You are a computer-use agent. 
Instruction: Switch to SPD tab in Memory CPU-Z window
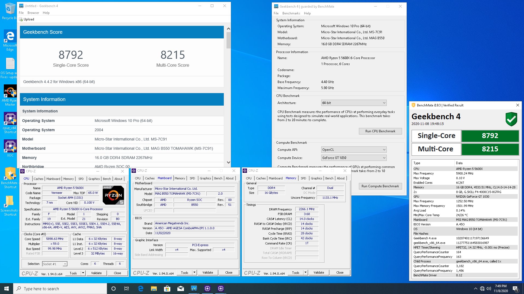point(303,178)
